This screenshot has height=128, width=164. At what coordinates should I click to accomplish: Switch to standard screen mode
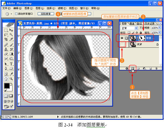point(5,101)
